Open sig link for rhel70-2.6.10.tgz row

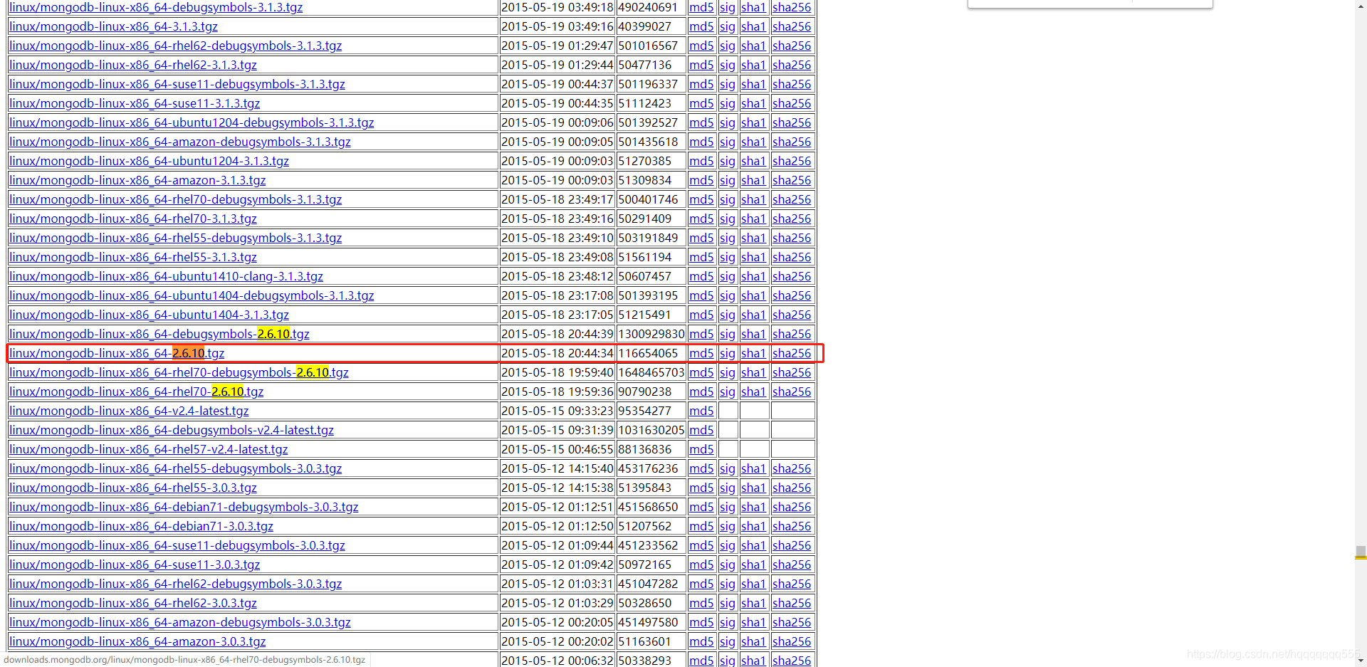pos(727,392)
